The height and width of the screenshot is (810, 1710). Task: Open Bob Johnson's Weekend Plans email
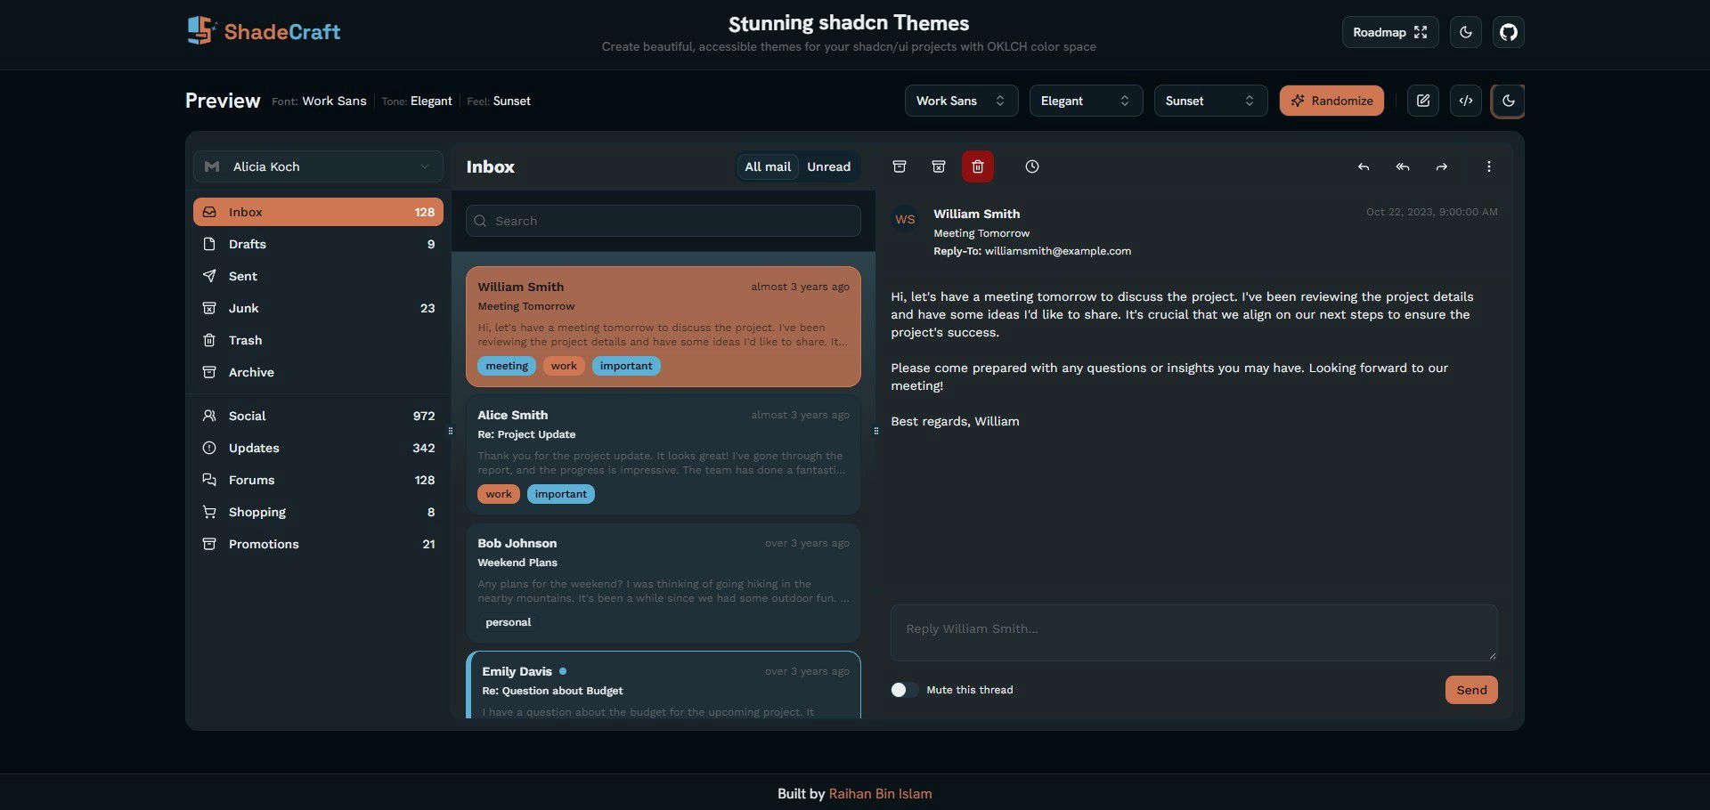coord(663,583)
